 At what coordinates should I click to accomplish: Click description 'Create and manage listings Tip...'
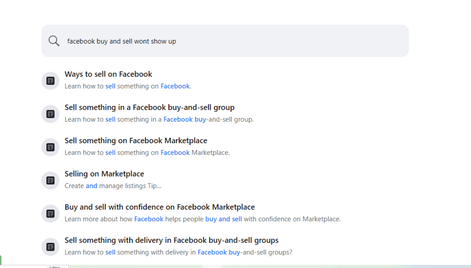tap(113, 186)
